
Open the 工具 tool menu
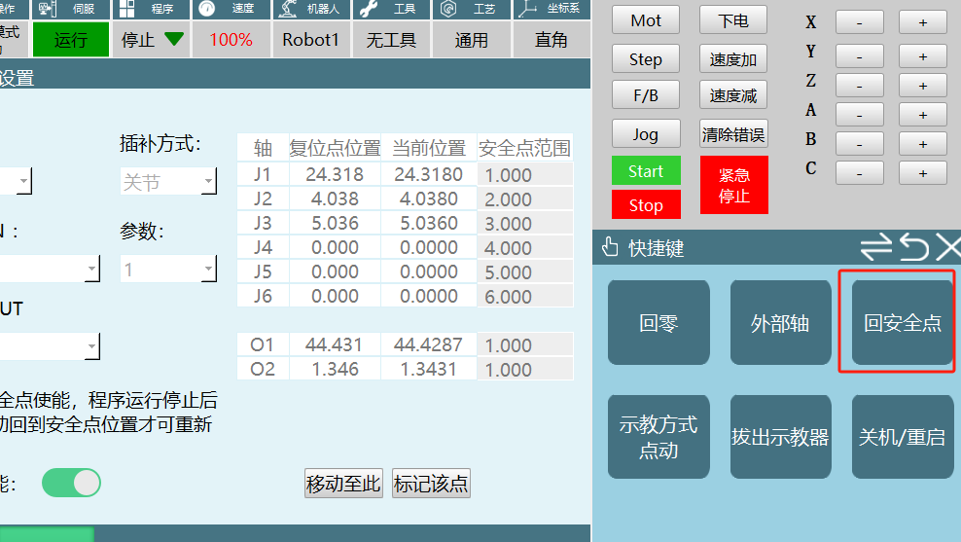pos(391,9)
